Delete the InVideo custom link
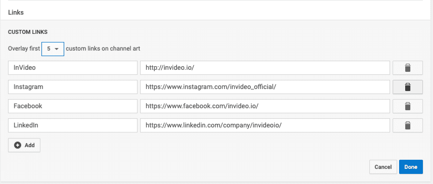 408,68
